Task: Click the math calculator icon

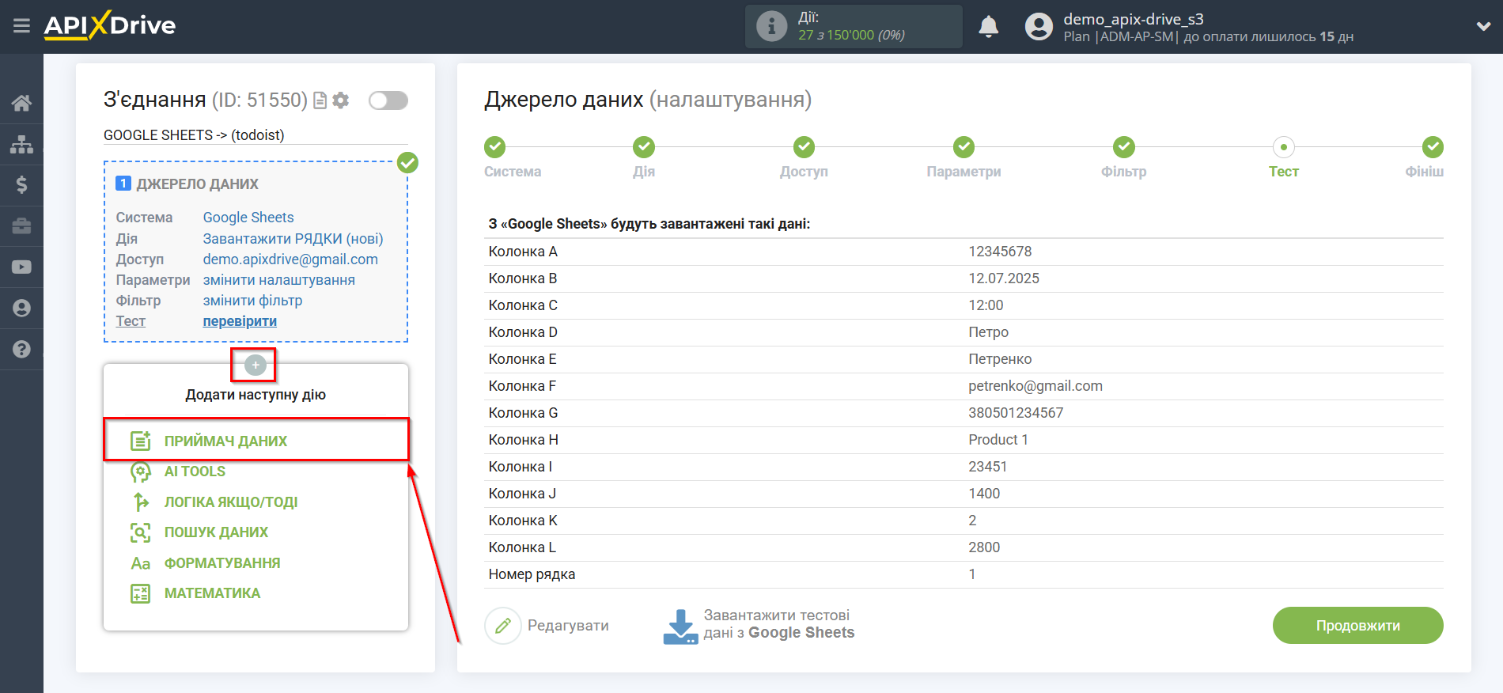Action: point(141,593)
